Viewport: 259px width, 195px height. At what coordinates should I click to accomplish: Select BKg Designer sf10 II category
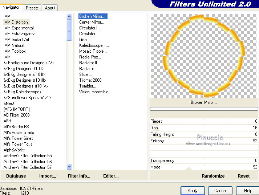[x=24, y=74]
